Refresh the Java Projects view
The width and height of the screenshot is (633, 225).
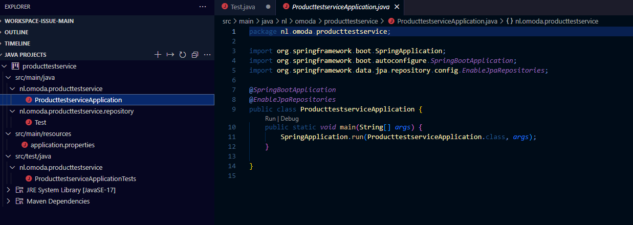pyautogui.click(x=183, y=55)
